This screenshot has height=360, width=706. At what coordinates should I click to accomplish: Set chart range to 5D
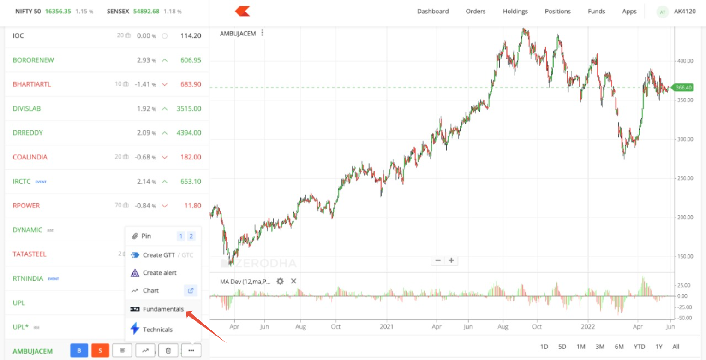[x=562, y=347]
